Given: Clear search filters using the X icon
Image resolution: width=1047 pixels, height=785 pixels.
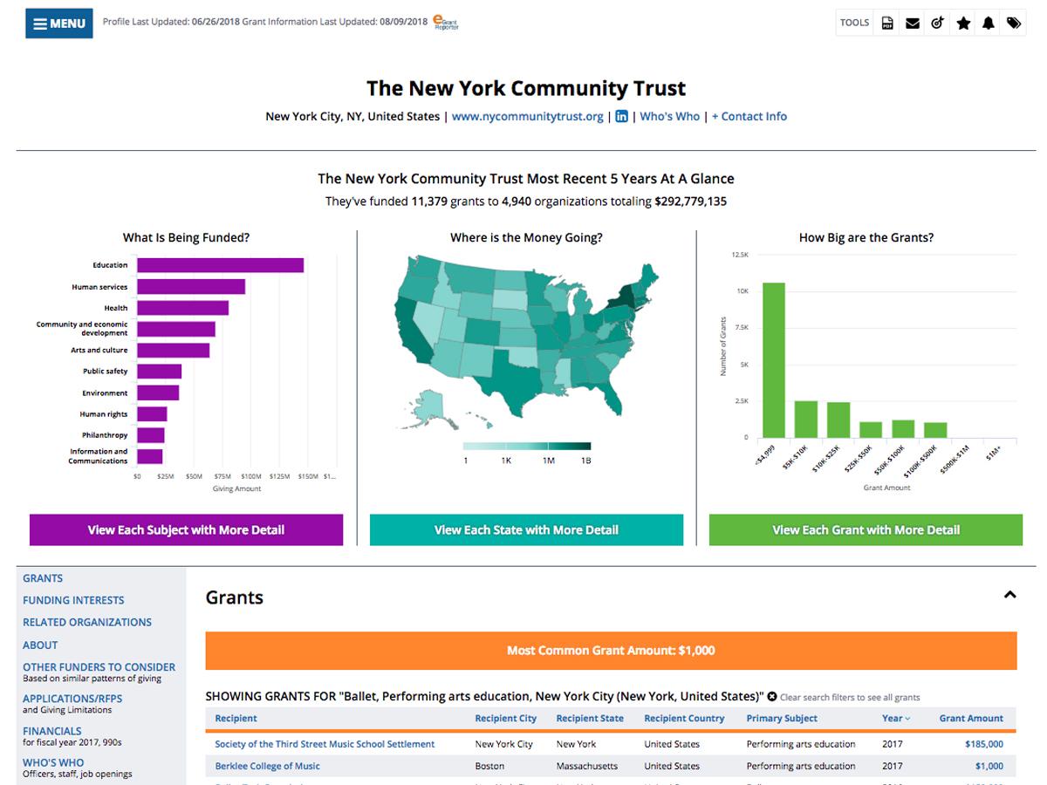Looking at the screenshot, I should click(772, 697).
